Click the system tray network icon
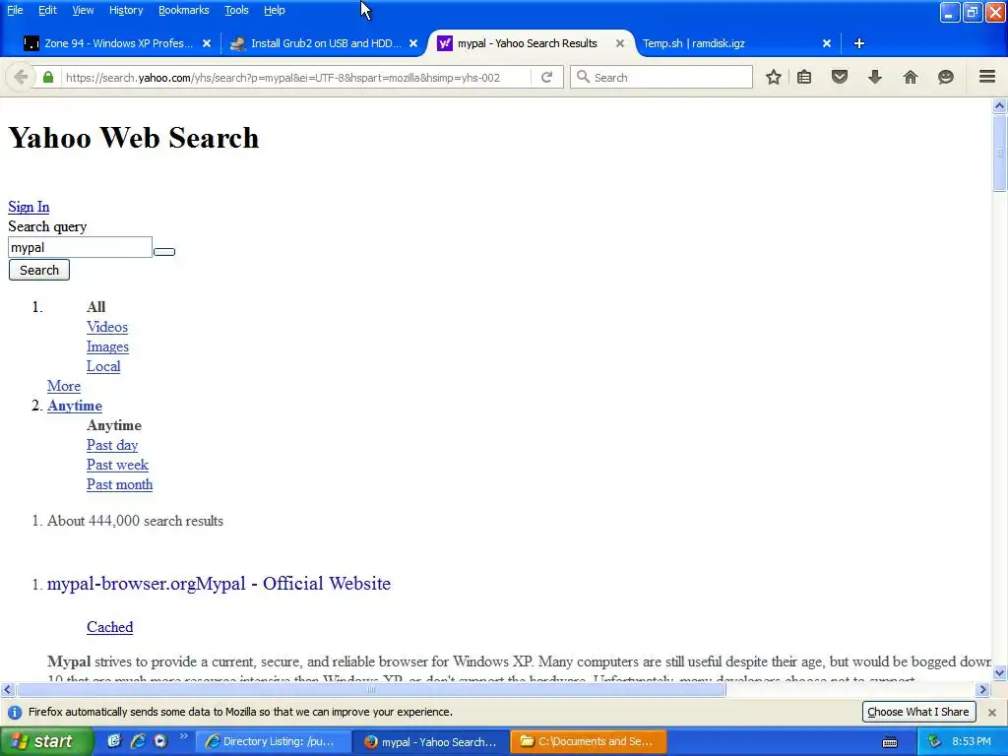The image size is (1008, 756). 935,741
